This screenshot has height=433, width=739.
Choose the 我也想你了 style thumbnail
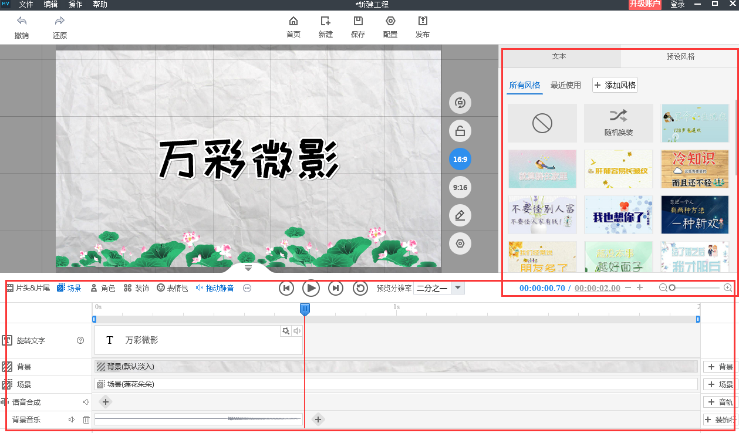point(619,215)
